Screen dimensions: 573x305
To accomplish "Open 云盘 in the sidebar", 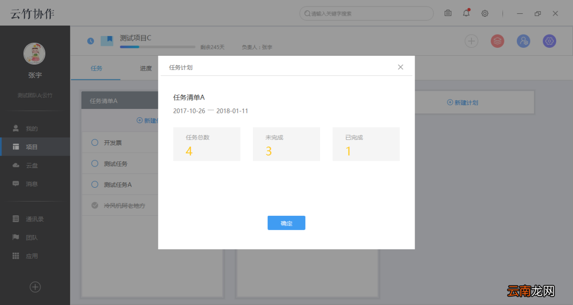I will pos(35,166).
